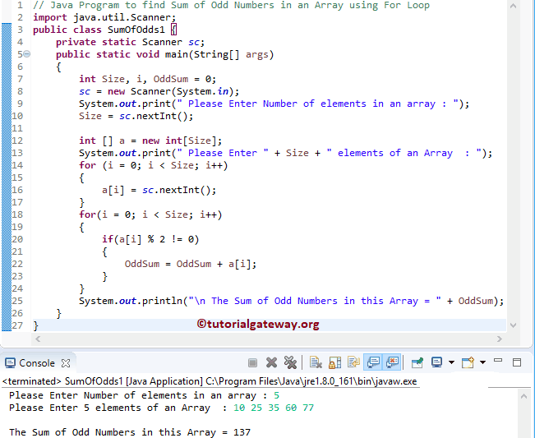Click 'import java.util.Scanner;' on line 2
The image size is (535, 438).
(104, 17)
